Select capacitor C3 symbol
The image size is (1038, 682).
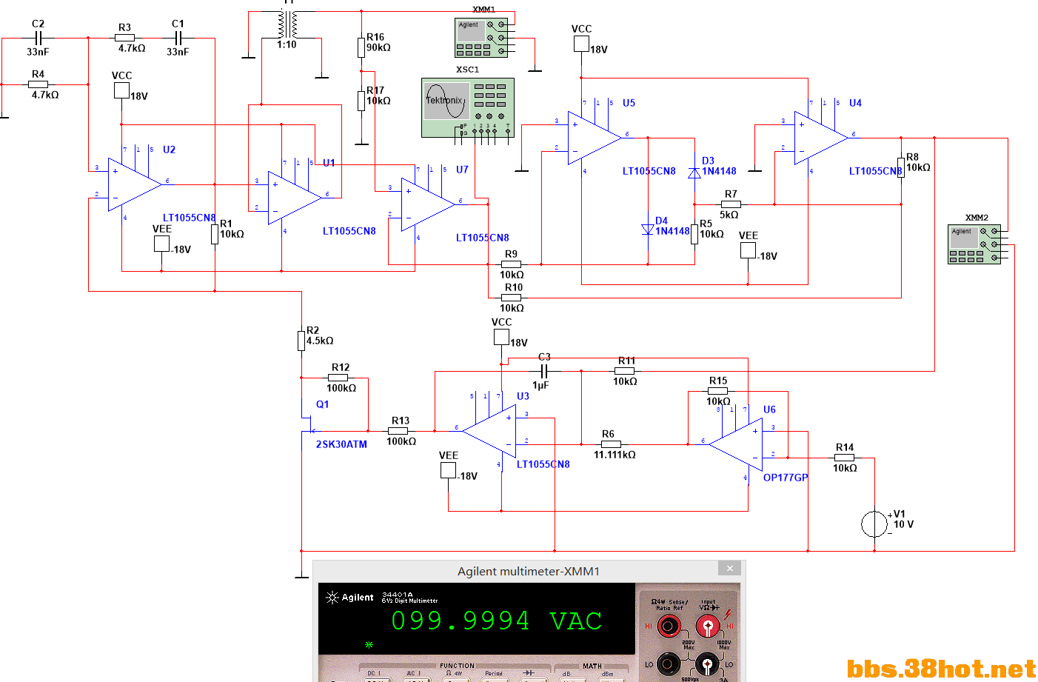545,371
